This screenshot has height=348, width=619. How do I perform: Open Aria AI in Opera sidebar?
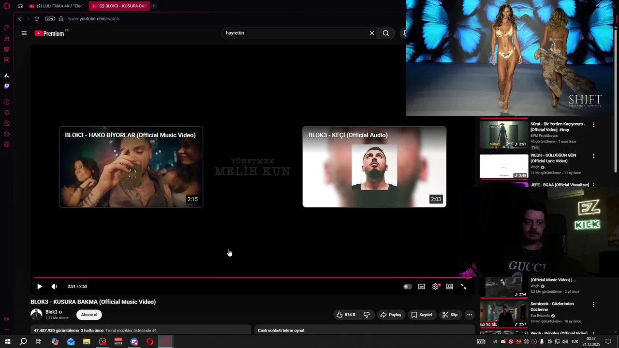pos(7,75)
